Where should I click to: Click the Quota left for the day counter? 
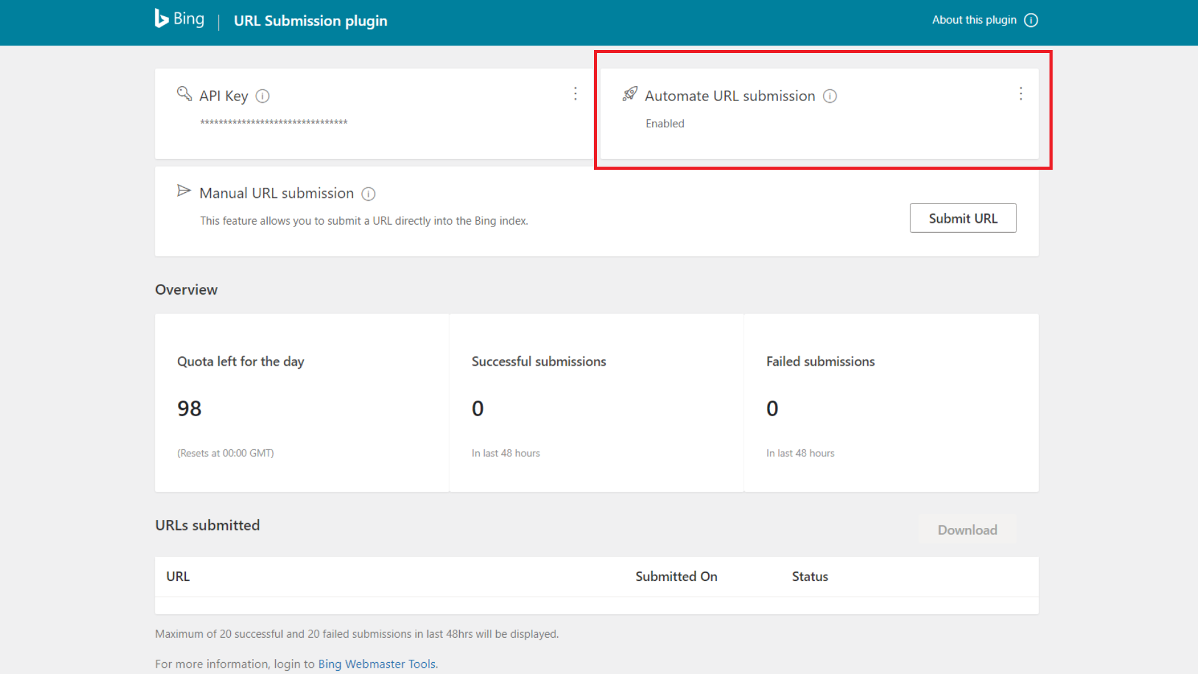[x=189, y=408]
